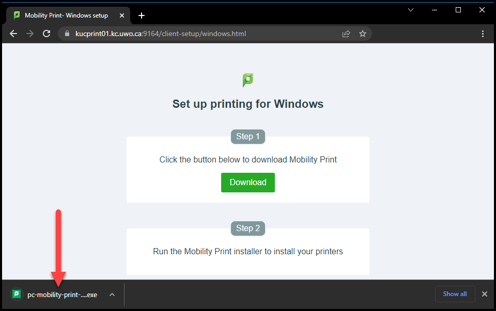Viewport: 496px width, 311px height.
Task: Close the Mobility Print tab
Action: pyautogui.click(x=122, y=15)
